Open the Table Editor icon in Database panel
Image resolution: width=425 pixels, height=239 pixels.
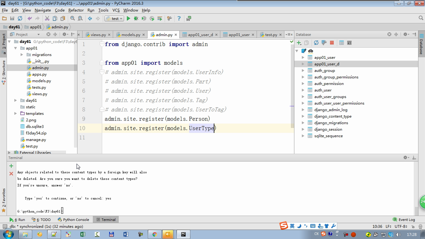341,43
